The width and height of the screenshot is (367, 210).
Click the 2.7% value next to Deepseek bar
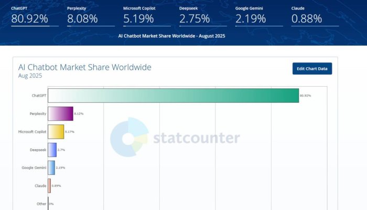(61, 150)
